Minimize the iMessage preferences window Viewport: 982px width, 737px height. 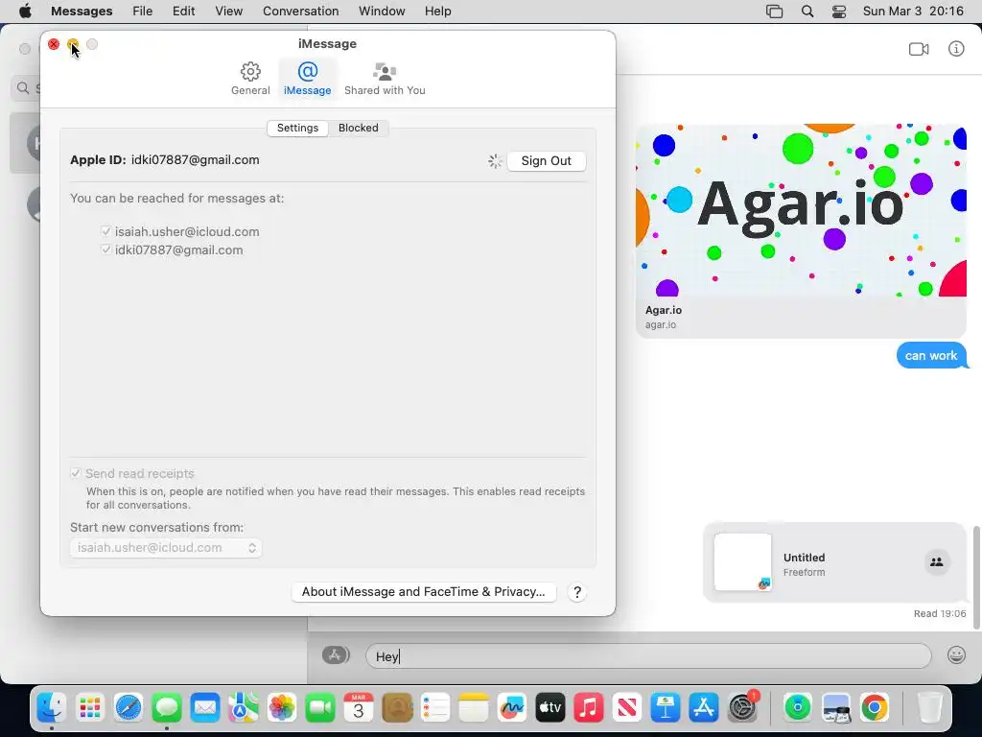73,44
